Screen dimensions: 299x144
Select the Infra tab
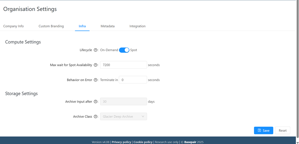[82, 26]
